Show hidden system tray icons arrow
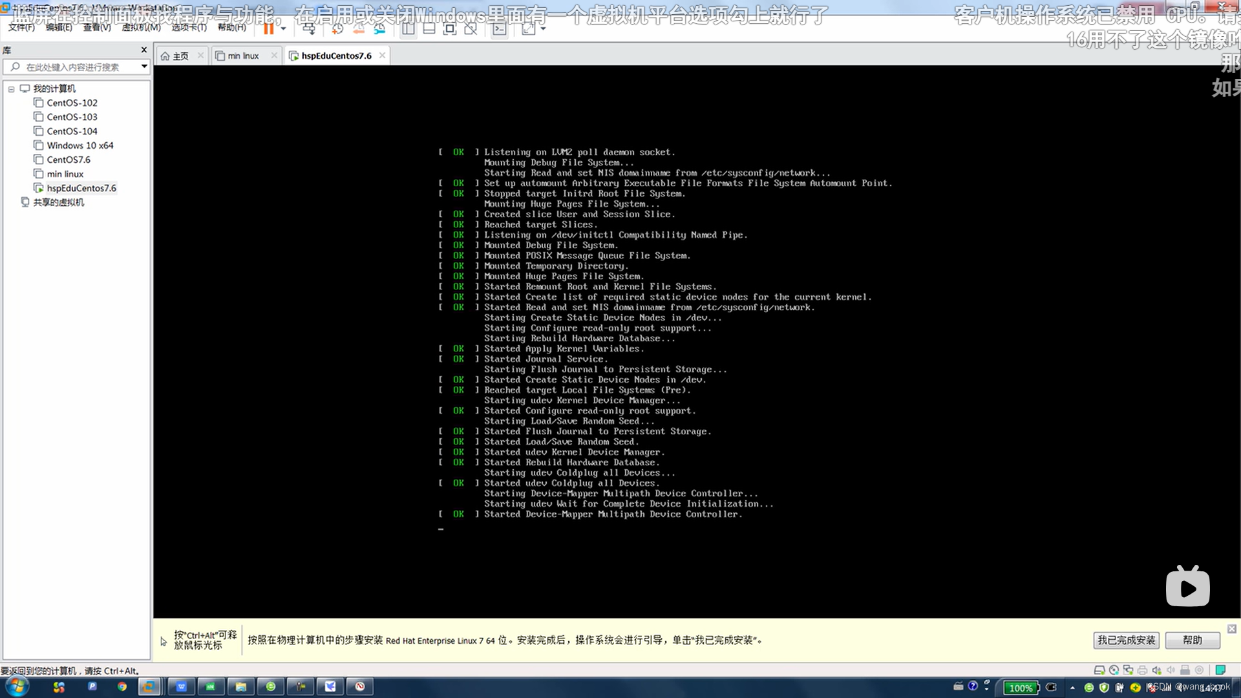 click(x=1073, y=688)
